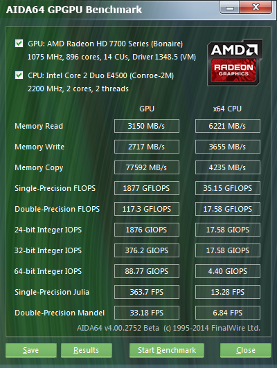
Task: Click GPU Single-Precision Julia 363.7 FPS box
Action: 147,292
